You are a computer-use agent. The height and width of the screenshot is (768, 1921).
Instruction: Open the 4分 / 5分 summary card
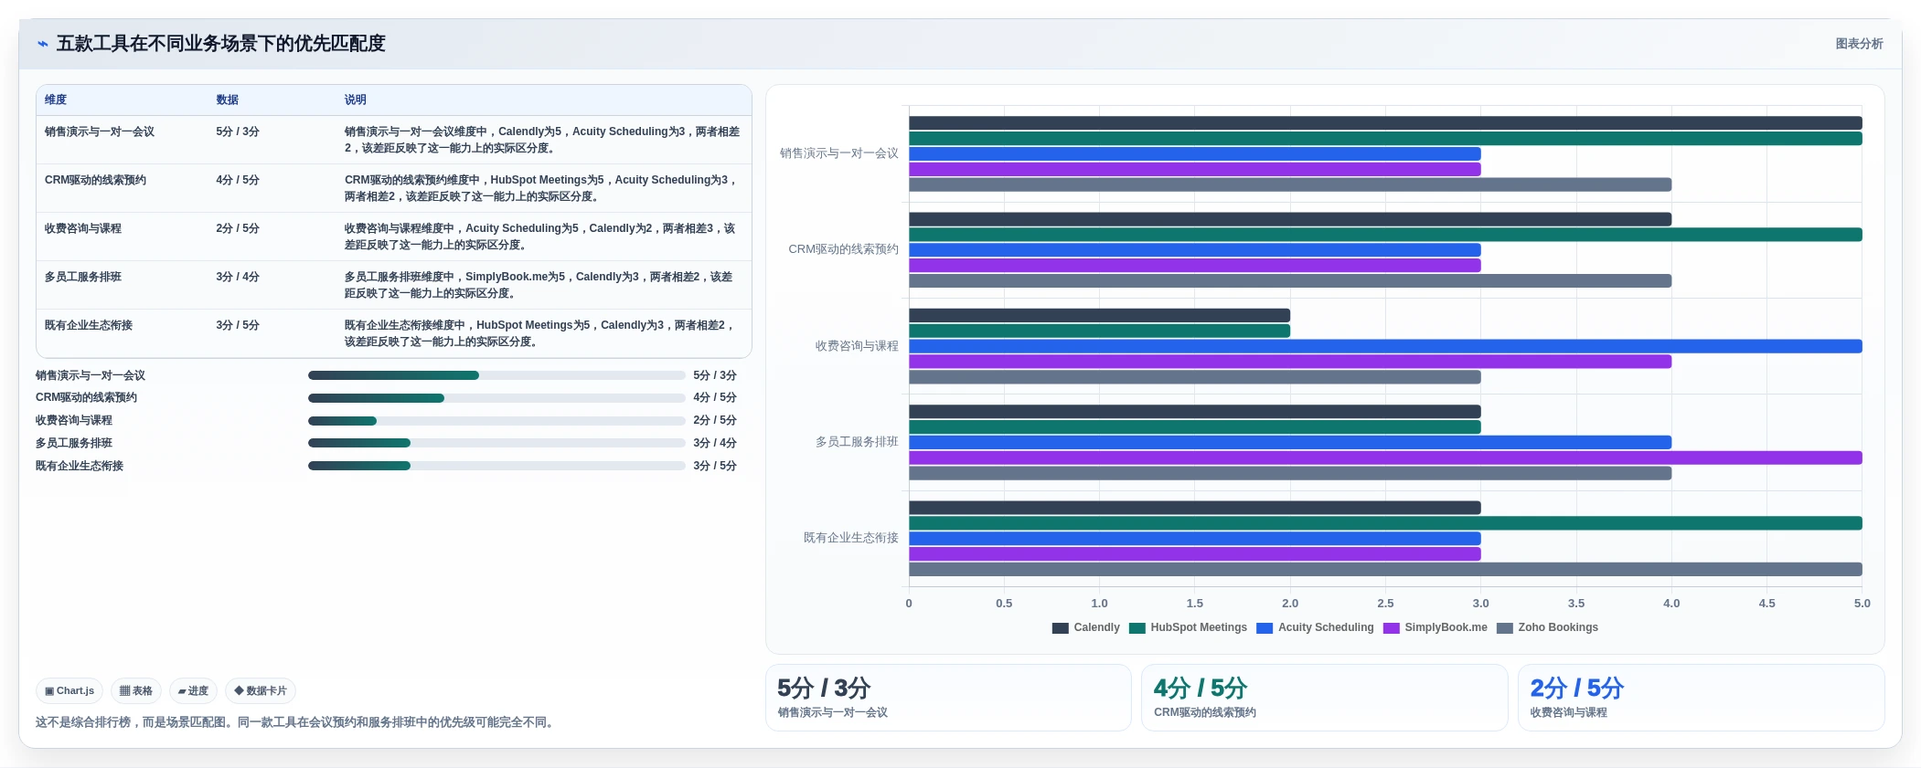(1325, 698)
